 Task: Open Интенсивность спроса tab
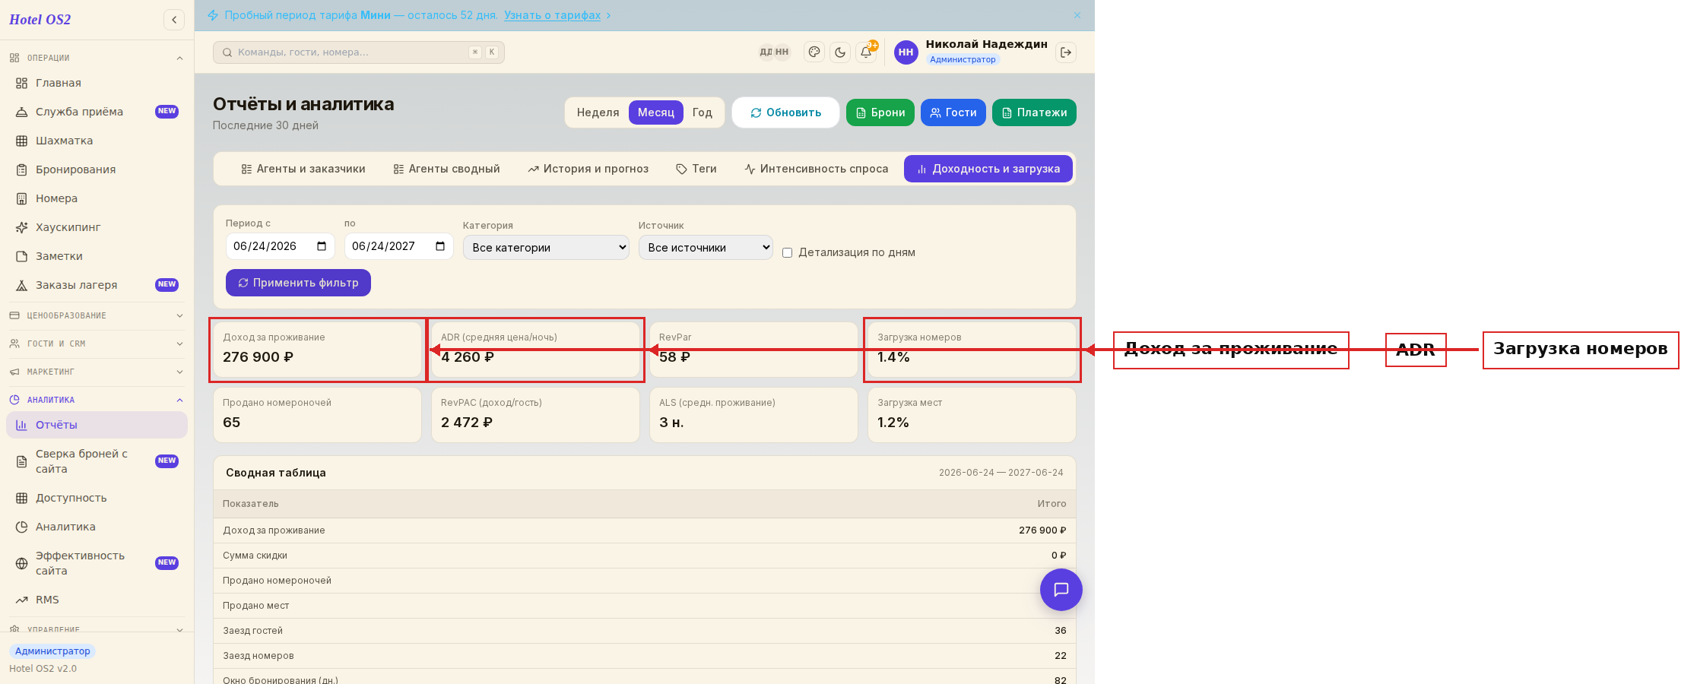point(817,169)
